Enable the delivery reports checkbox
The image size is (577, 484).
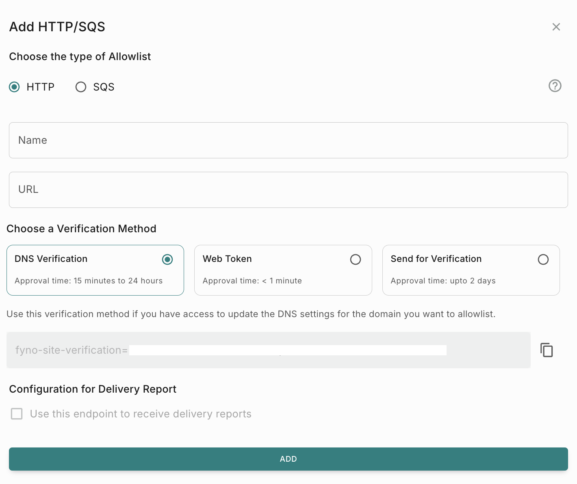(17, 414)
